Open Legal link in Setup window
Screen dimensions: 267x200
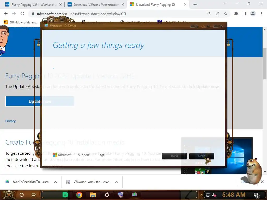coord(101,155)
